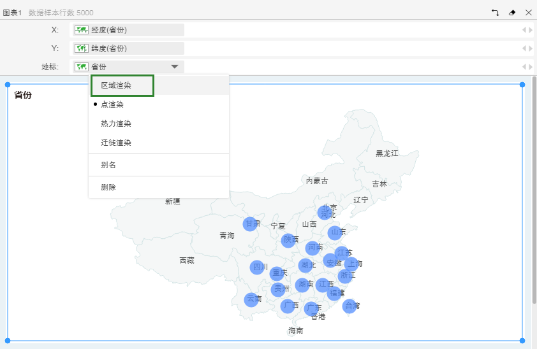Click the 四川 point marker
Image resolution: width=537 pixels, height=349 pixels.
pyautogui.click(x=257, y=267)
